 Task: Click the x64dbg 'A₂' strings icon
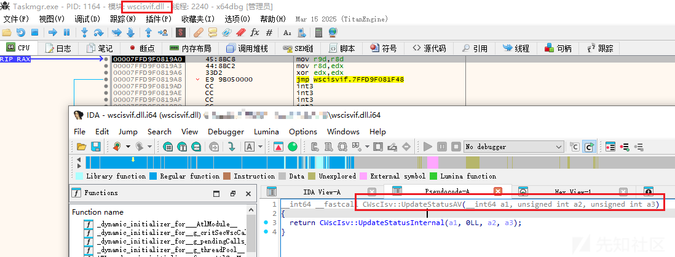[x=287, y=33]
